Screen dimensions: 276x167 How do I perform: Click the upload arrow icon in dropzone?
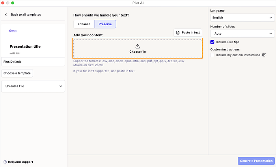pyautogui.click(x=138, y=46)
